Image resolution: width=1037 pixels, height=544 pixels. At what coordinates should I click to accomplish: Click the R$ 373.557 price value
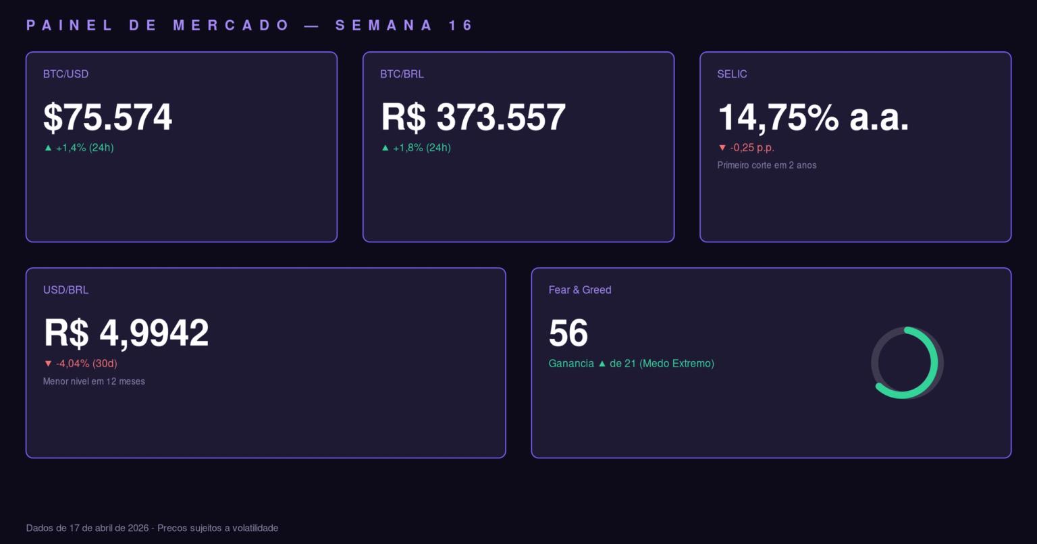click(473, 117)
